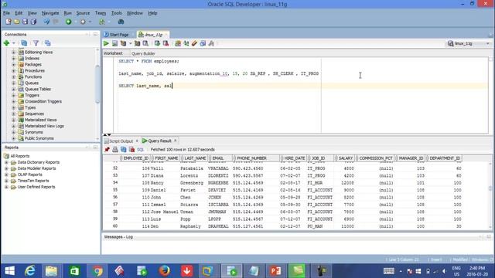
Task: Click the Commit icon in the worksheet toolbar
Action: (157, 43)
